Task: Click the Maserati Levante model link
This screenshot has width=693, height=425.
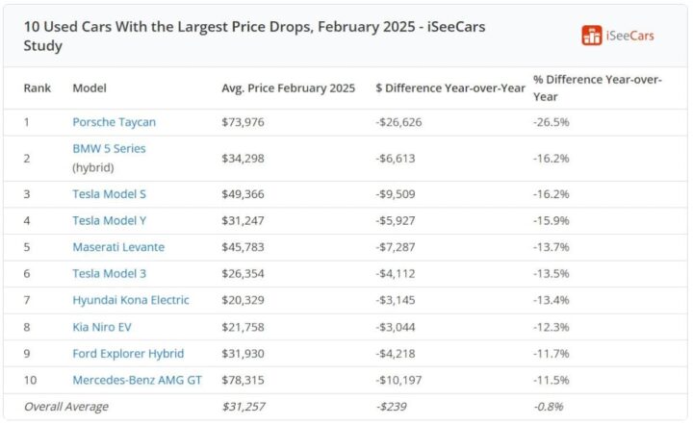Action: 118,247
